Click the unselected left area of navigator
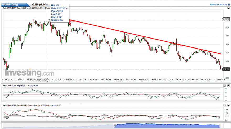The image size is (231, 129). 59,126
